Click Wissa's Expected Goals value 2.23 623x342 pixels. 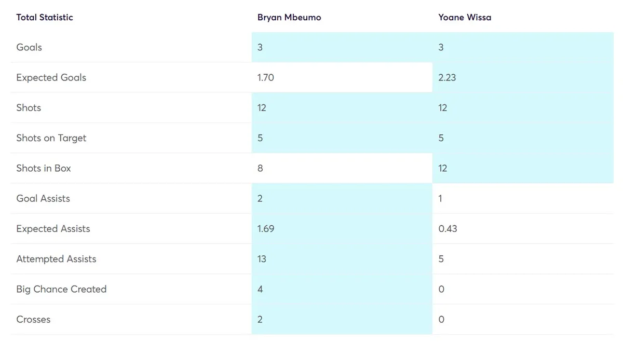[447, 78]
